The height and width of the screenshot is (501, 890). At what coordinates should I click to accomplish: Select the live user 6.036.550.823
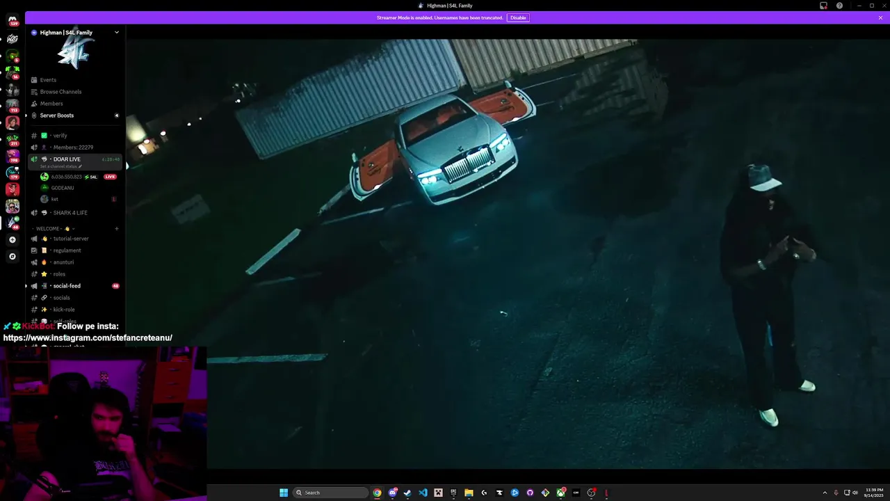(67, 177)
